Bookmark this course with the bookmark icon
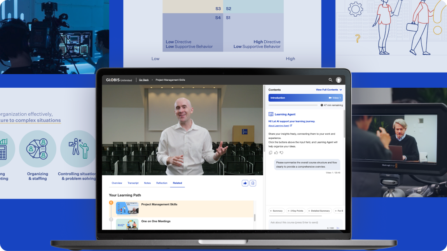 pyautogui.click(x=253, y=183)
